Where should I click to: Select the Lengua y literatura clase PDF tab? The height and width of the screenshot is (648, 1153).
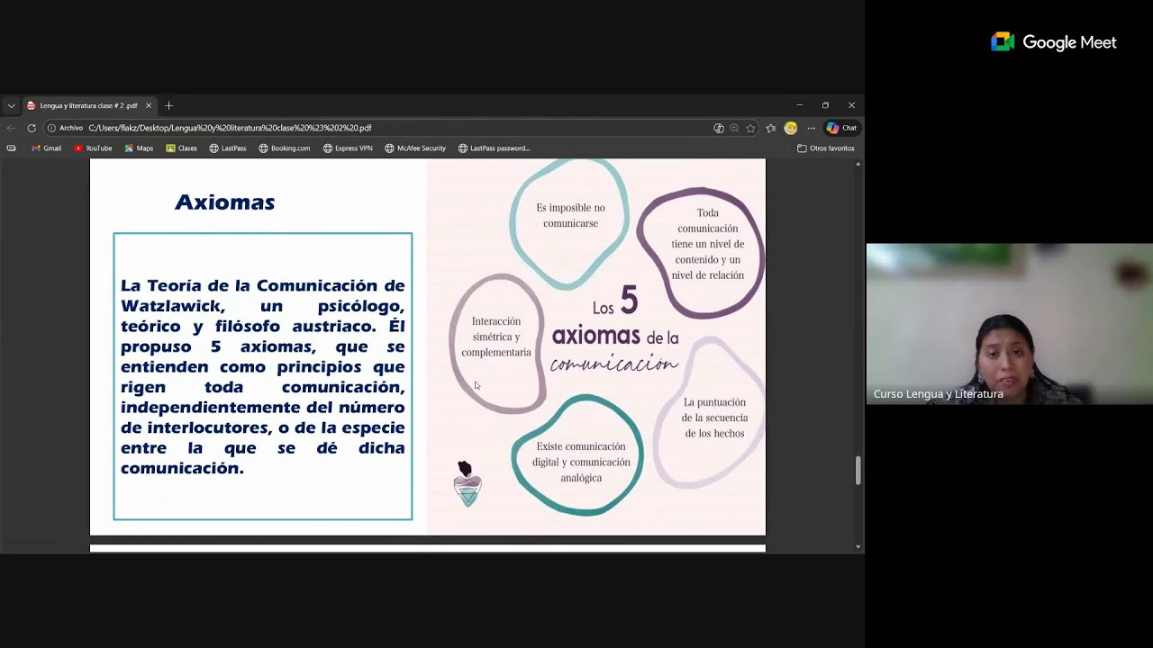click(88, 105)
